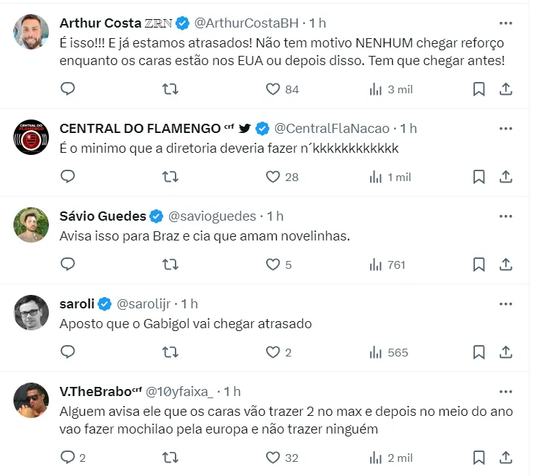Image resolution: width=533 pixels, height=476 pixels.
Task: Retweet the saroli Gabigol post
Action: point(171,352)
